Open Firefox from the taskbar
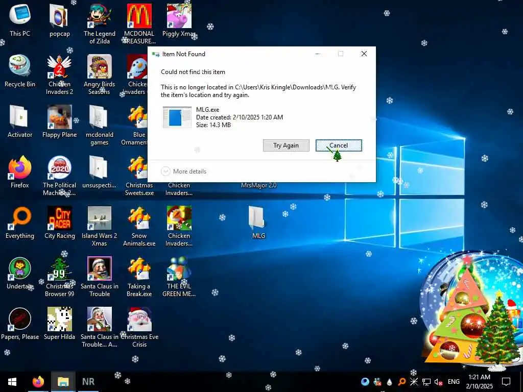The width and height of the screenshot is (523, 392). (x=38, y=382)
